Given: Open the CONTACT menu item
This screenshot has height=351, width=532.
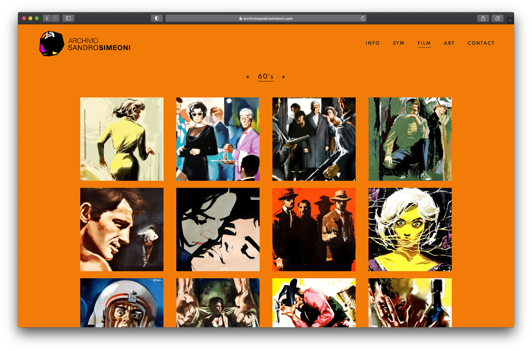Looking at the screenshot, I should pos(481,43).
